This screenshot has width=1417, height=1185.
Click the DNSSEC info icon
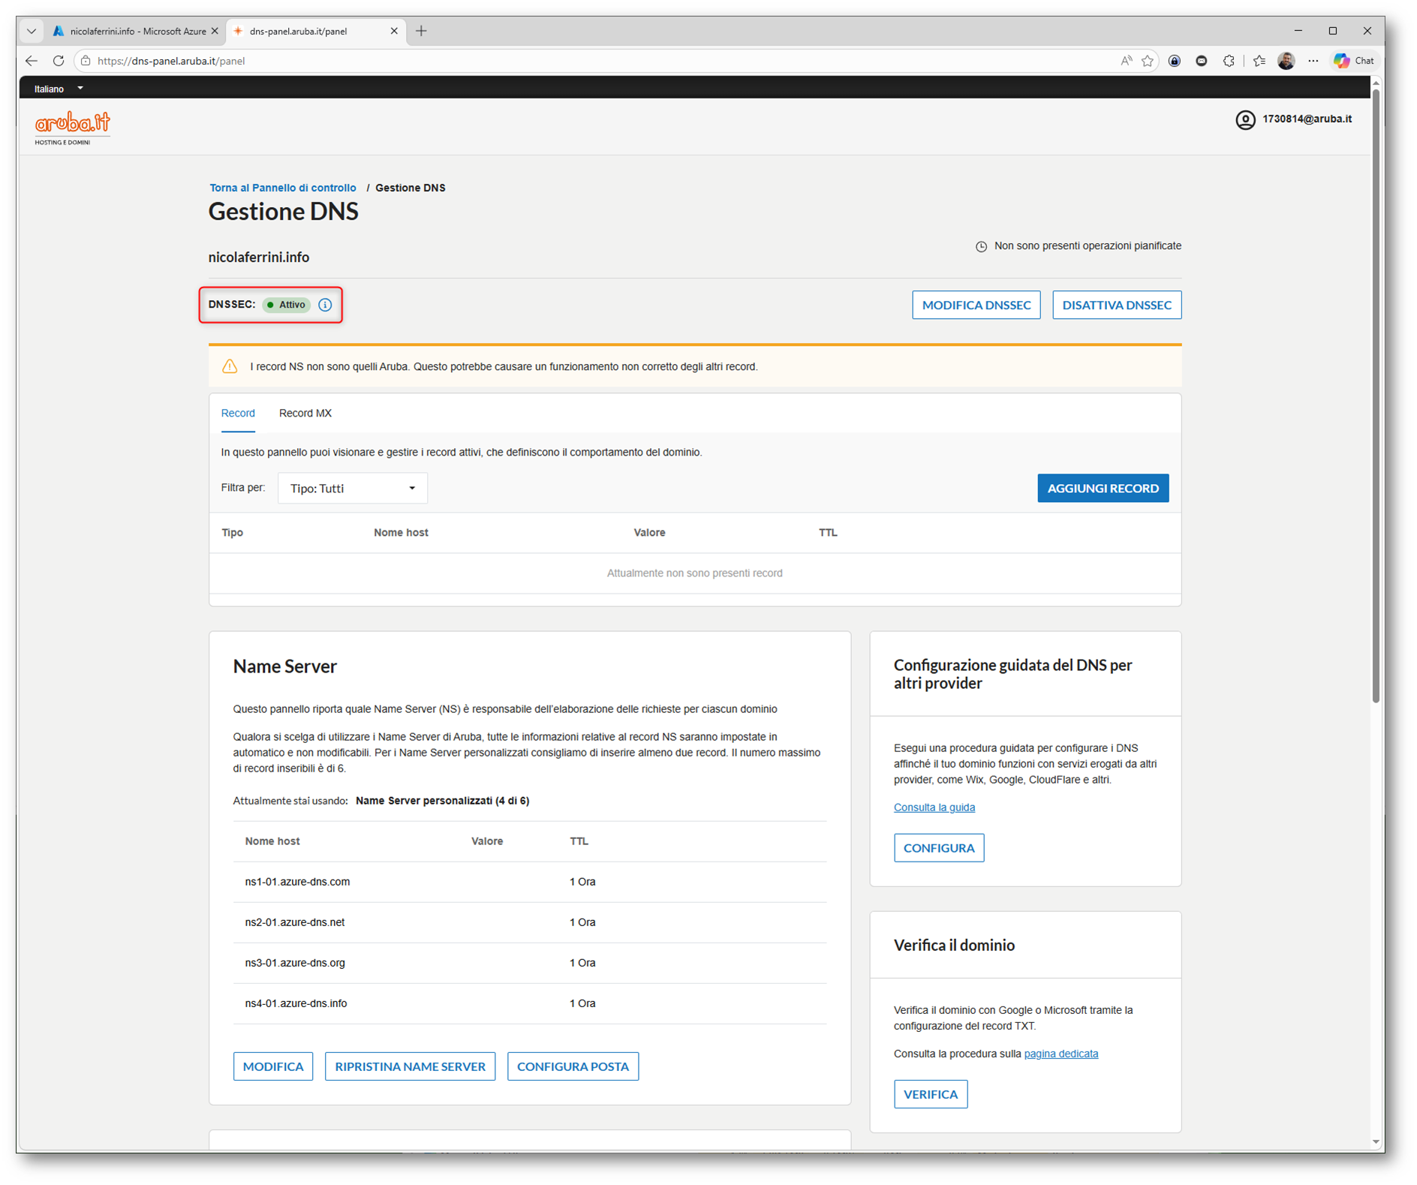(325, 305)
